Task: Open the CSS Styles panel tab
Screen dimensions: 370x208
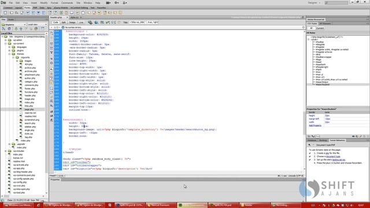Action: point(312,24)
